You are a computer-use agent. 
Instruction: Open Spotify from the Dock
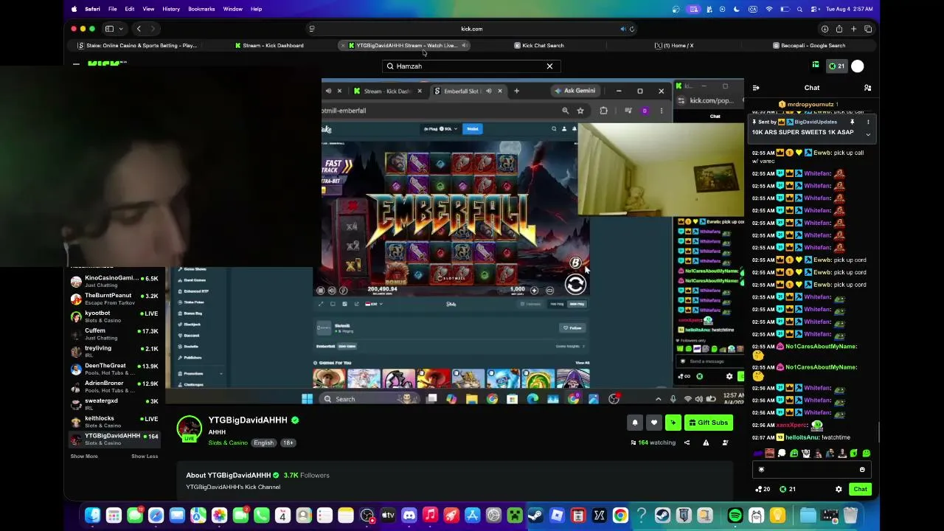pos(735,516)
